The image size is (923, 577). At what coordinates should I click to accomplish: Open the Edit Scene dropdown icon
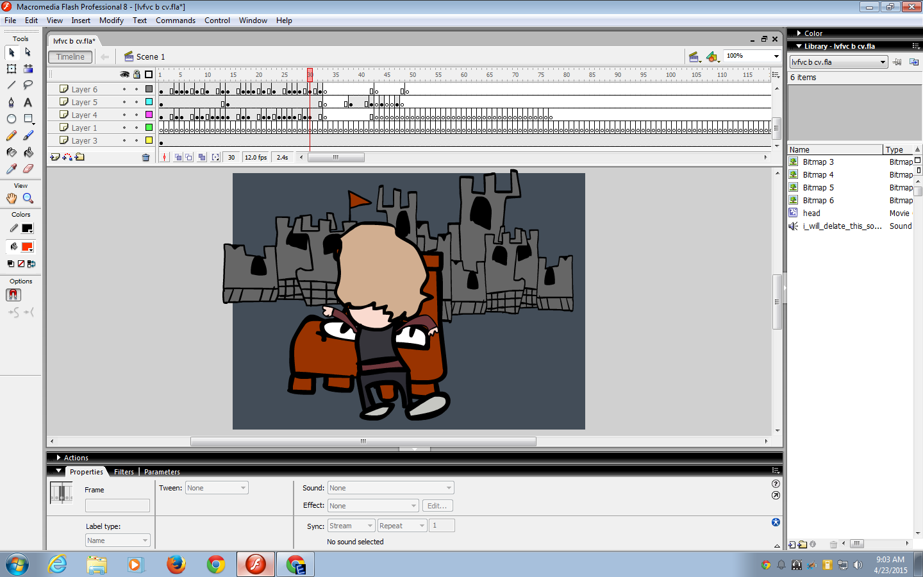click(694, 57)
